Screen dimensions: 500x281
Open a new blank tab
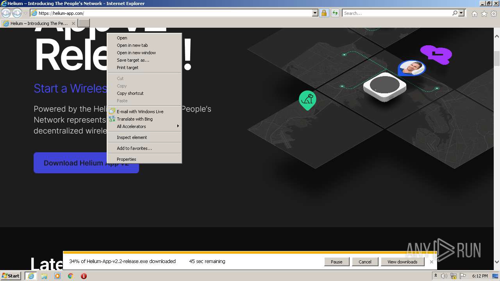click(x=84, y=23)
